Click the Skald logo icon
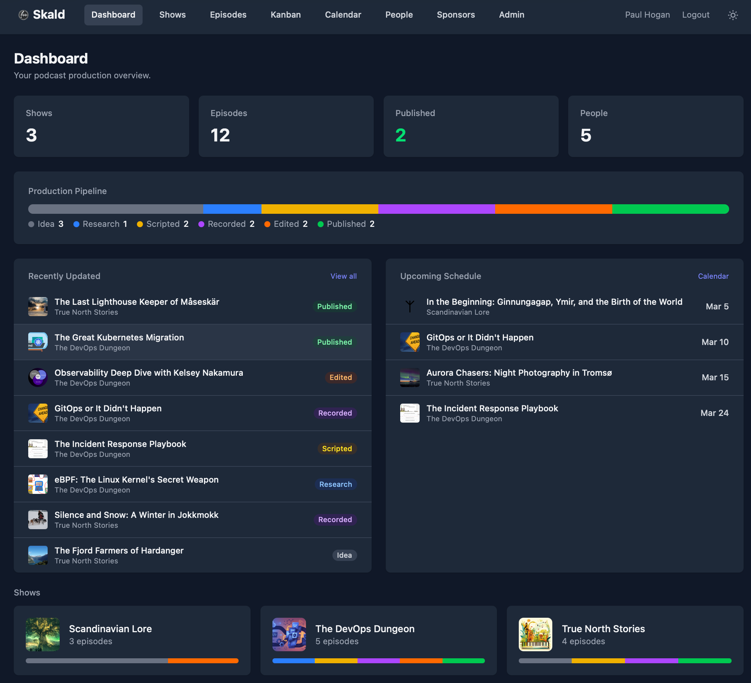The height and width of the screenshot is (683, 751). 23,15
